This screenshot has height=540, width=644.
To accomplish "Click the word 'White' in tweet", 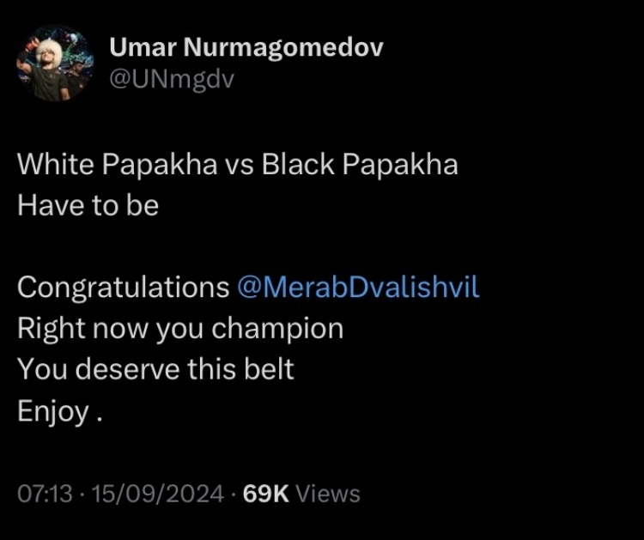I will (x=56, y=164).
